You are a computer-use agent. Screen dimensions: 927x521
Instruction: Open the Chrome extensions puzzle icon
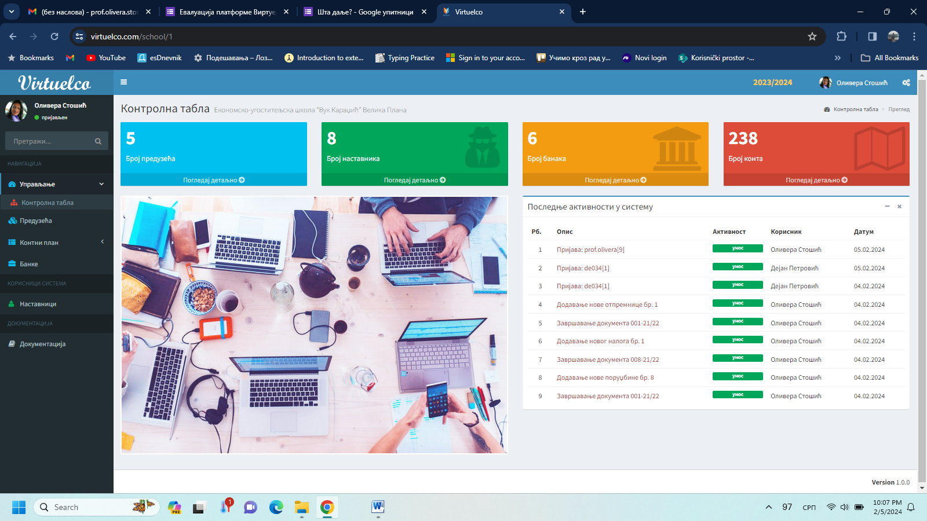[841, 36]
